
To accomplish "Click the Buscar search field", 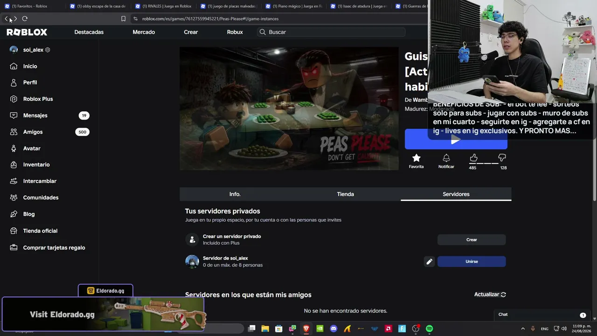I will (331, 32).
